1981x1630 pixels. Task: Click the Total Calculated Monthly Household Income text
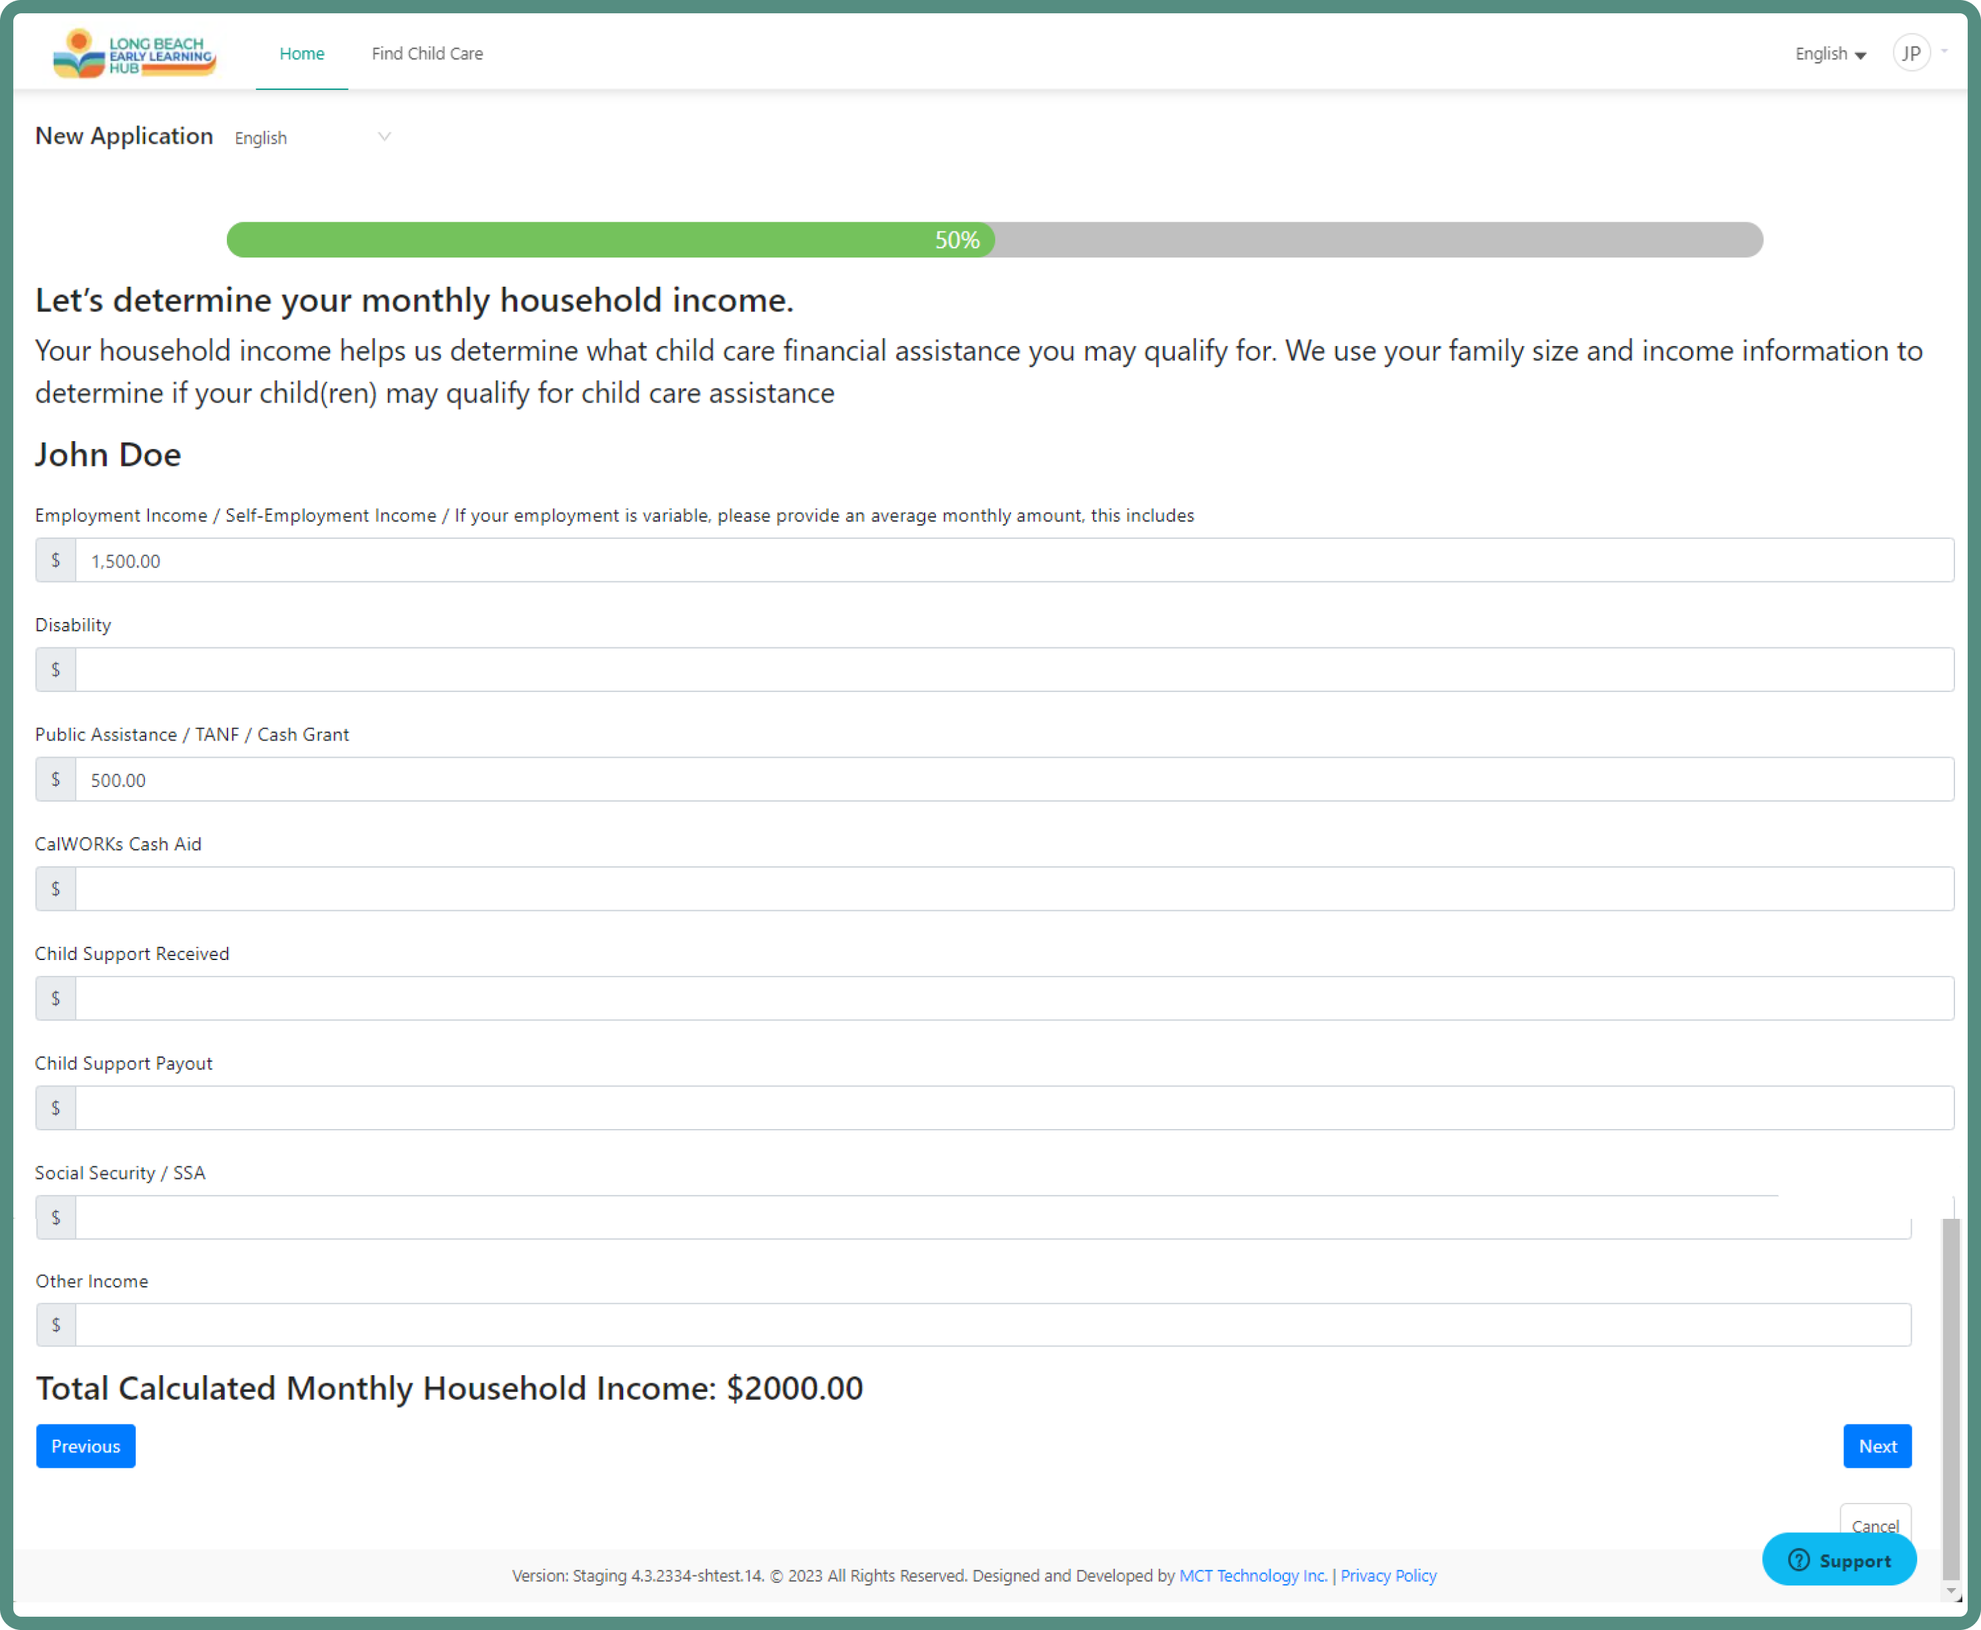(x=449, y=1388)
